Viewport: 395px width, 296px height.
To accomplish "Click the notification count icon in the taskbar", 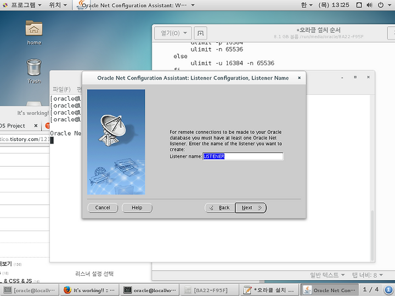I will click(389, 290).
